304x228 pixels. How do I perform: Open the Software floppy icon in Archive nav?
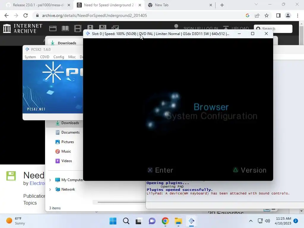coord(102,27)
